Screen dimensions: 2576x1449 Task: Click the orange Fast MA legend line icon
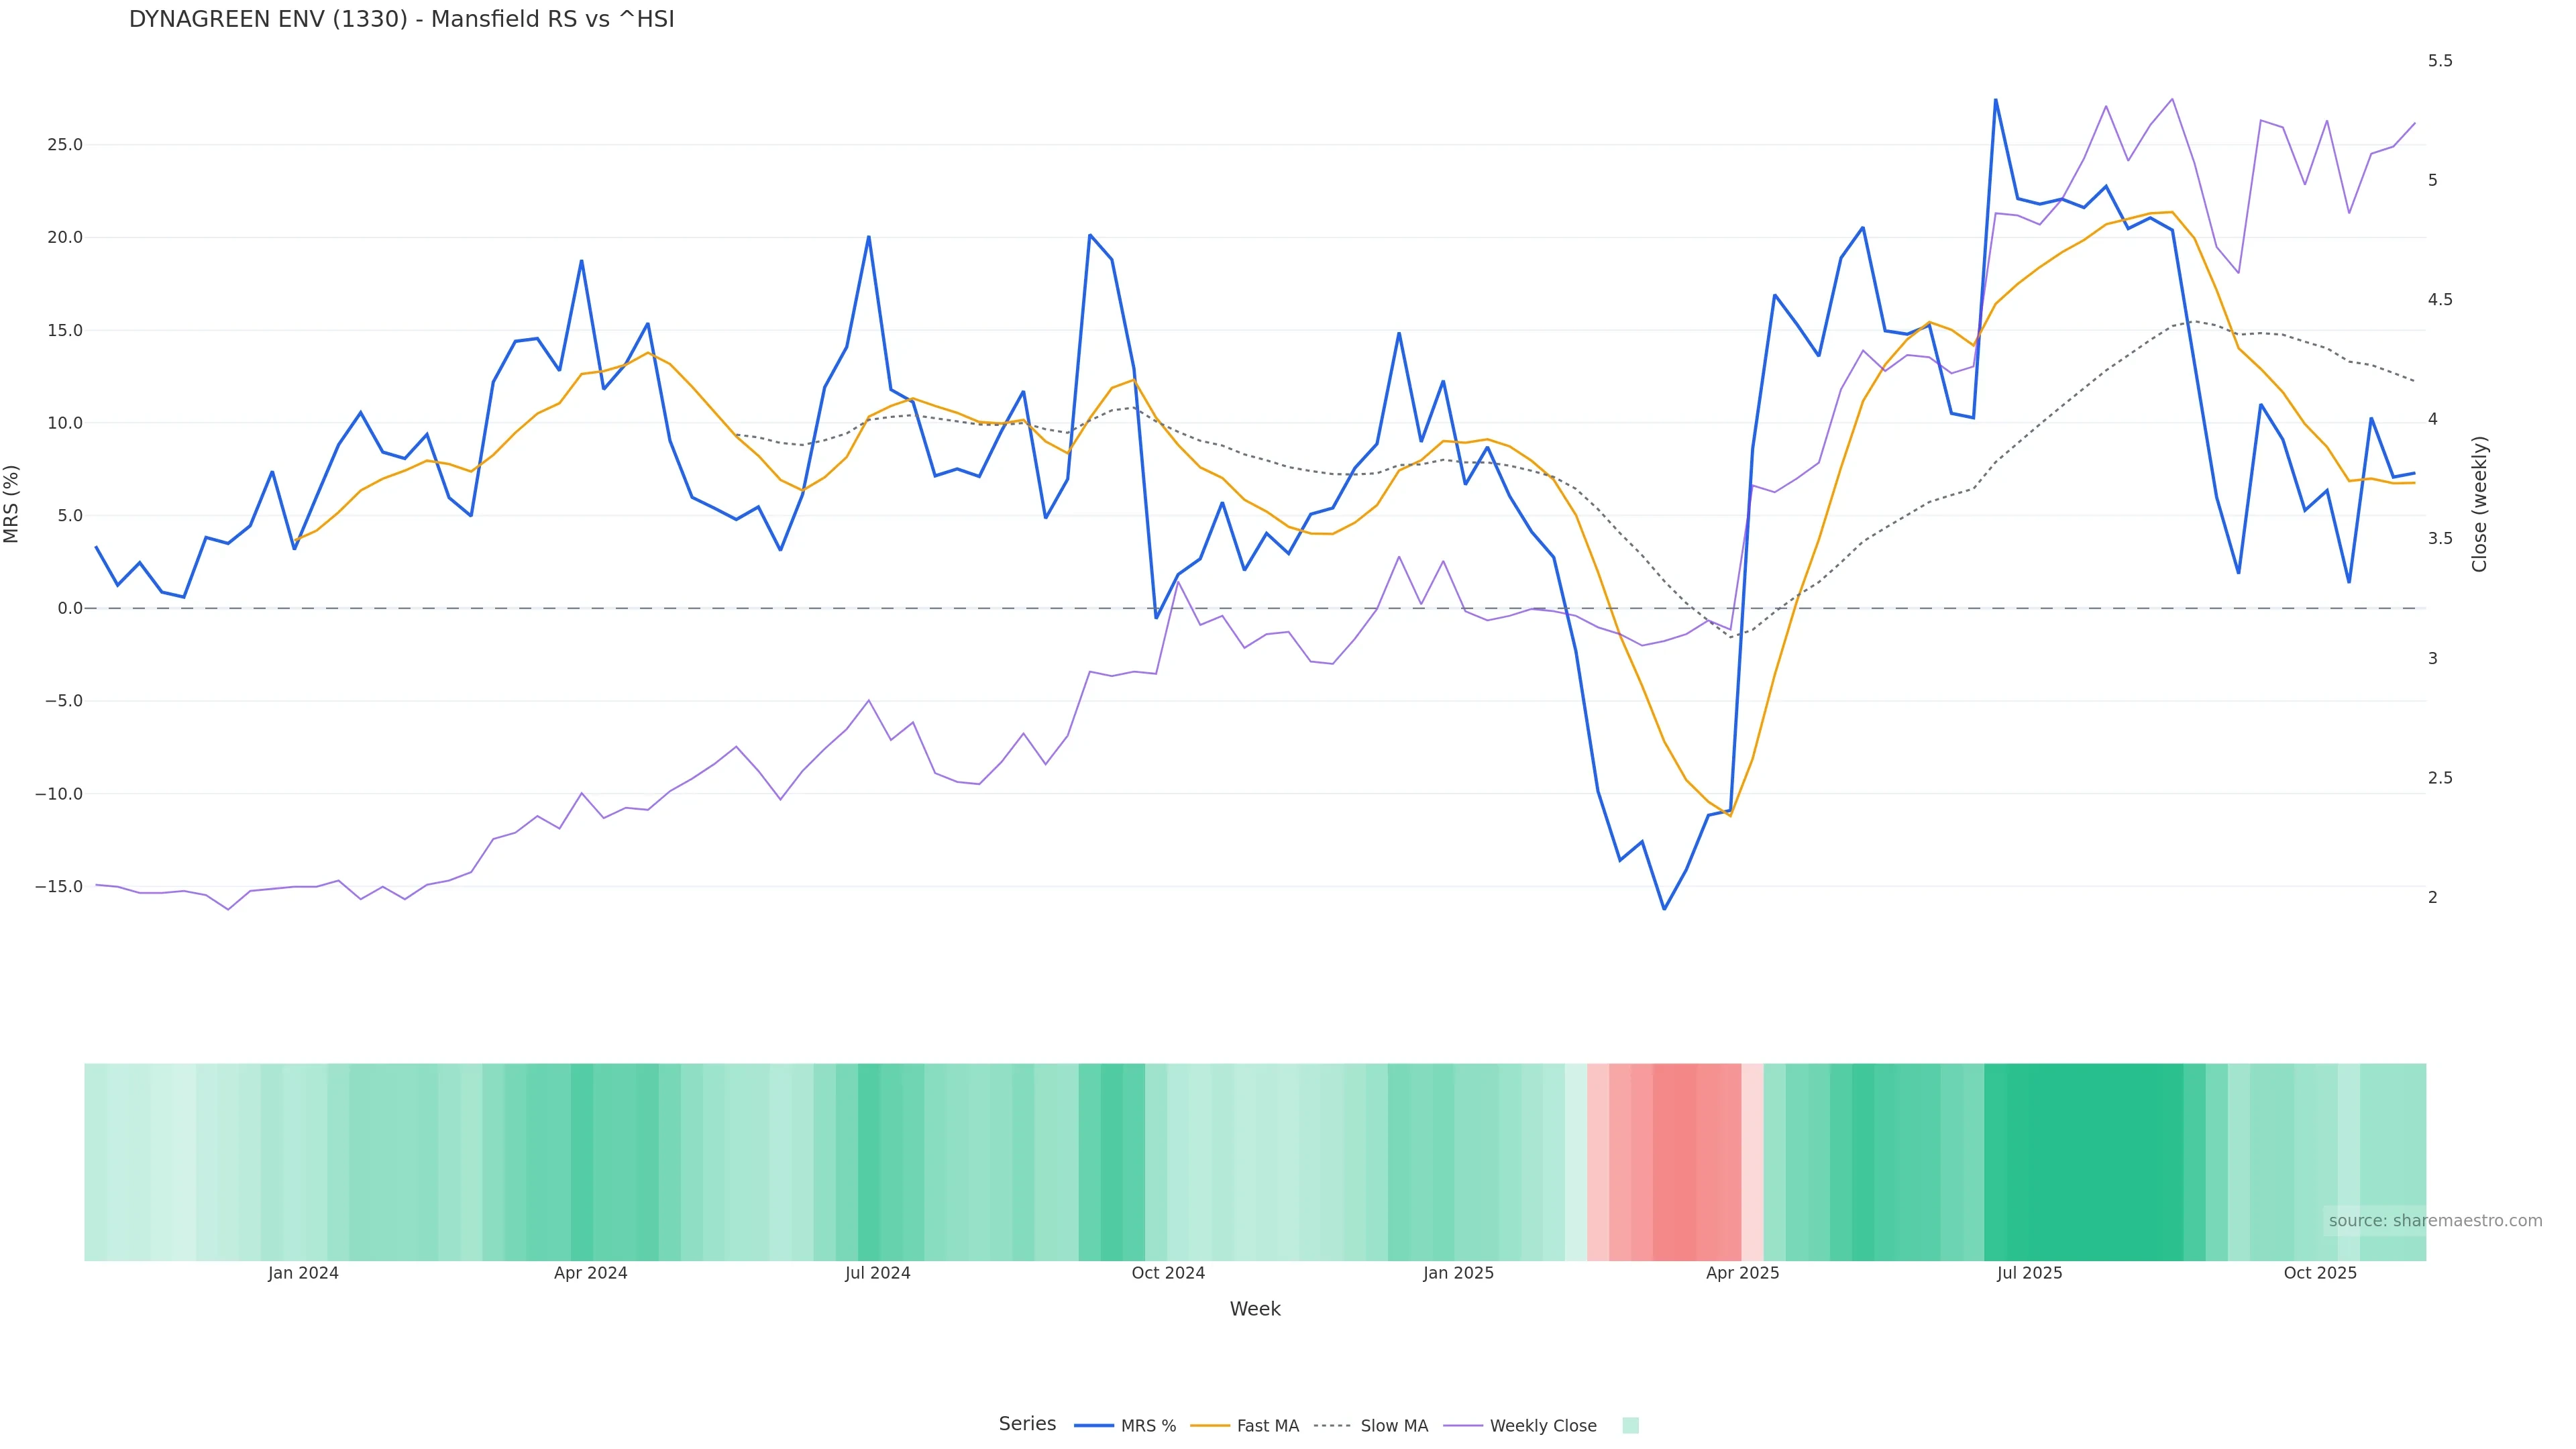1210,1426
